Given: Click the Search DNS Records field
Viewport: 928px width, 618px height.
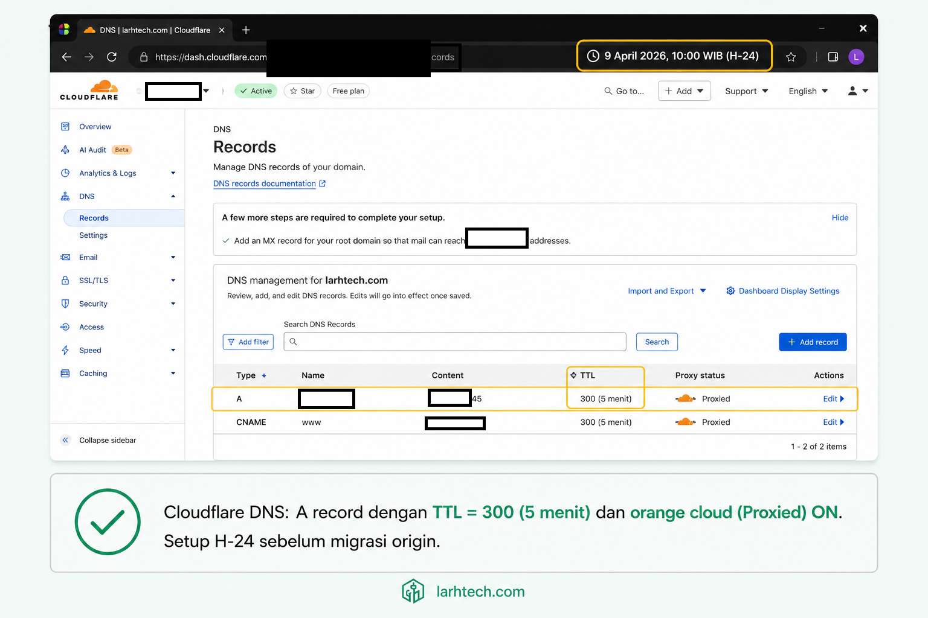Looking at the screenshot, I should [455, 342].
